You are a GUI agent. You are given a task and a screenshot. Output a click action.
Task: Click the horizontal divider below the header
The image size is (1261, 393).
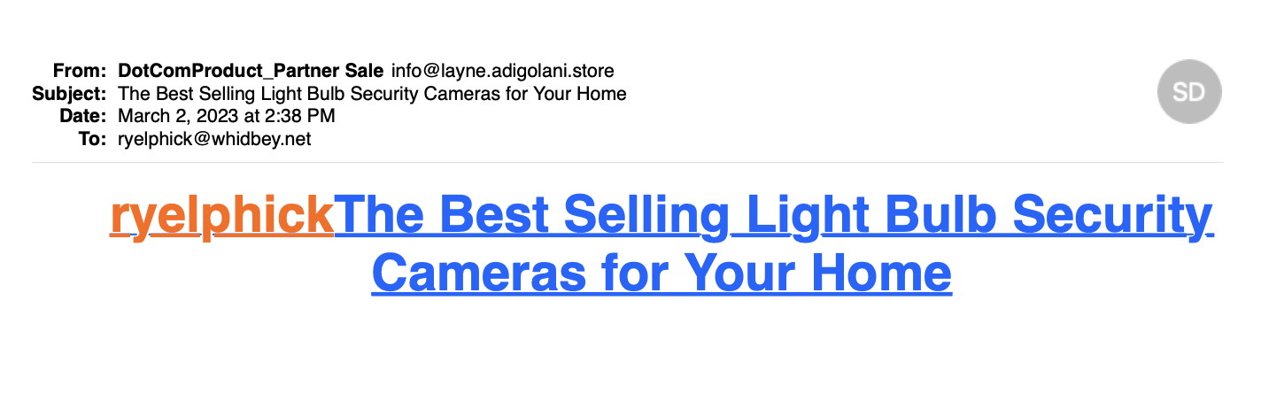coord(627,162)
